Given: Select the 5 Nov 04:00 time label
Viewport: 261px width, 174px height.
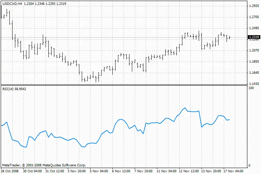Looking at the screenshot, I should click(x=100, y=171).
